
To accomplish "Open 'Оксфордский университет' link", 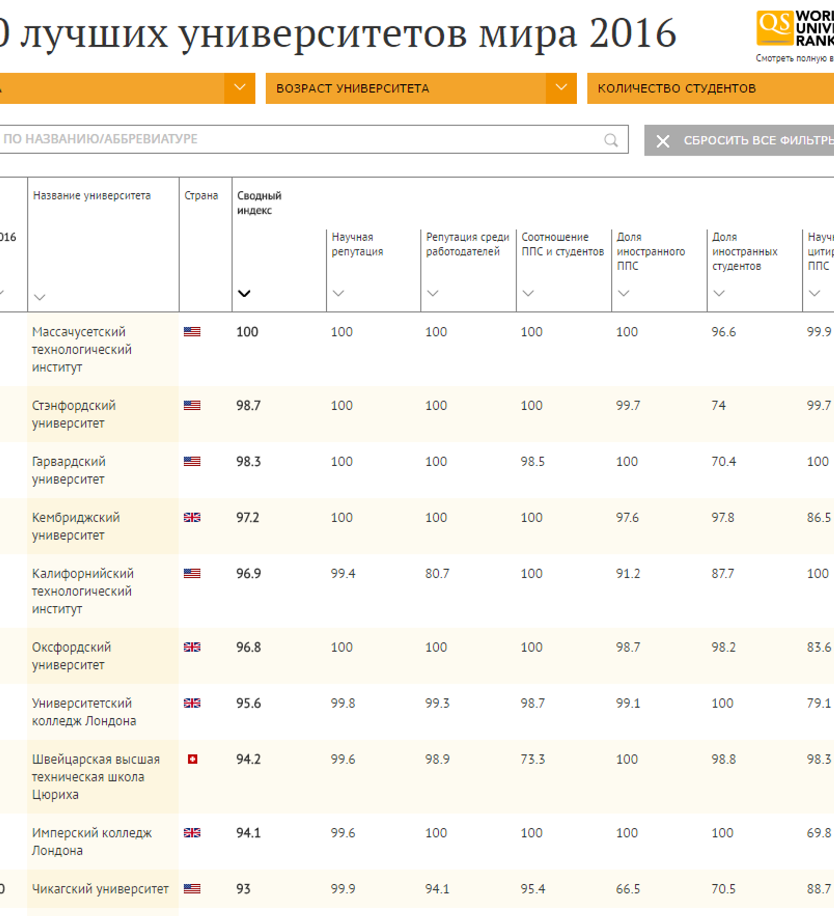I will (x=71, y=656).
